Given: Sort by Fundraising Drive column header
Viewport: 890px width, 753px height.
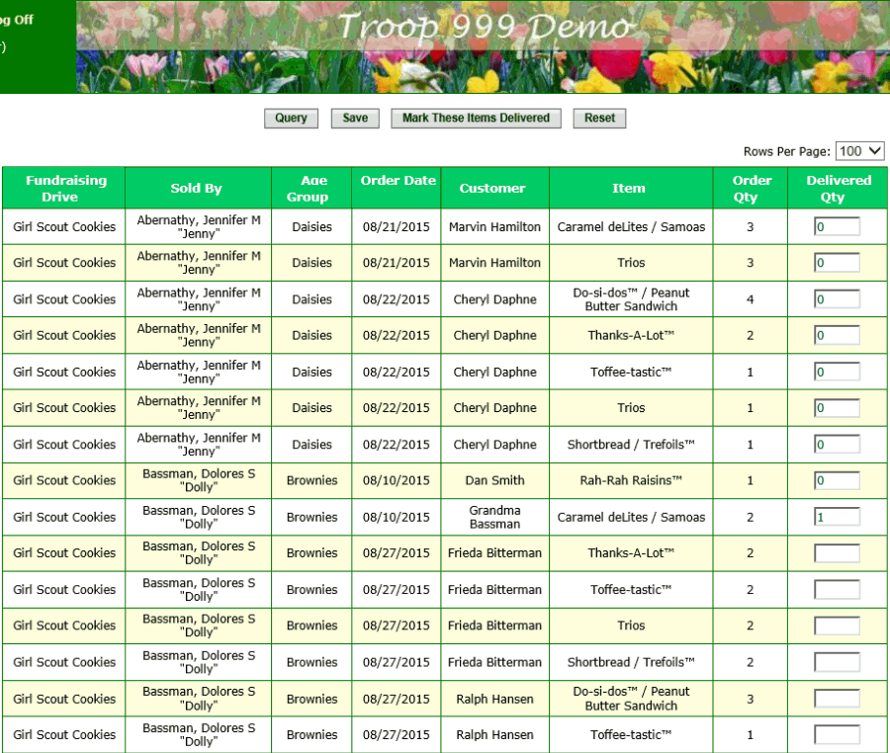Looking at the screenshot, I should pyautogui.click(x=63, y=188).
